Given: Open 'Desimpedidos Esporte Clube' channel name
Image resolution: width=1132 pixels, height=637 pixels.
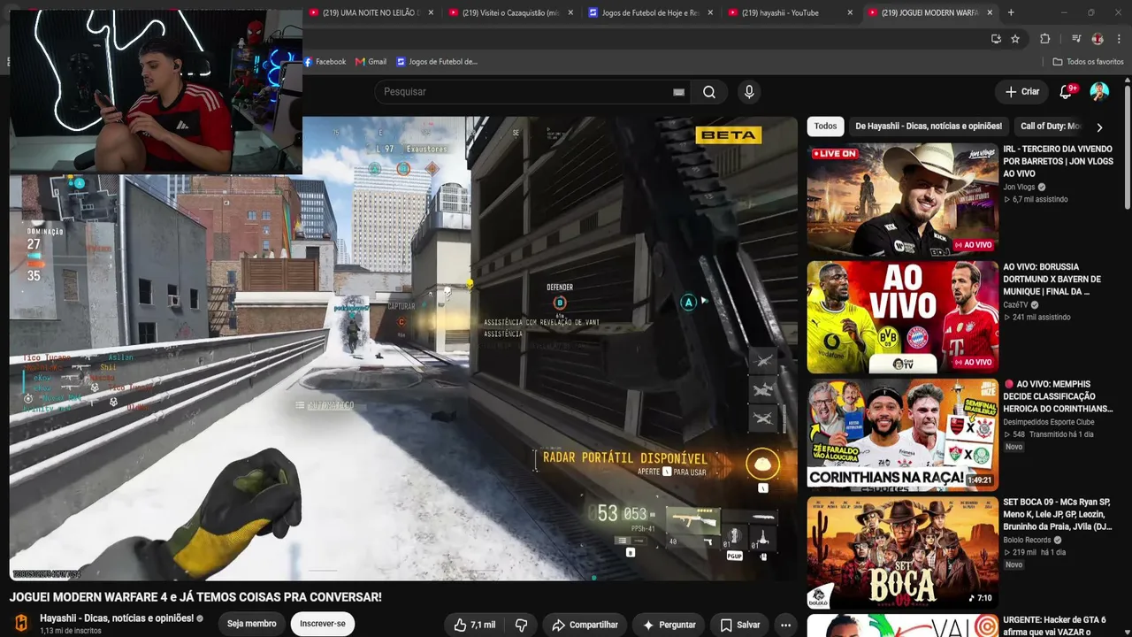Looking at the screenshot, I should click(1048, 422).
